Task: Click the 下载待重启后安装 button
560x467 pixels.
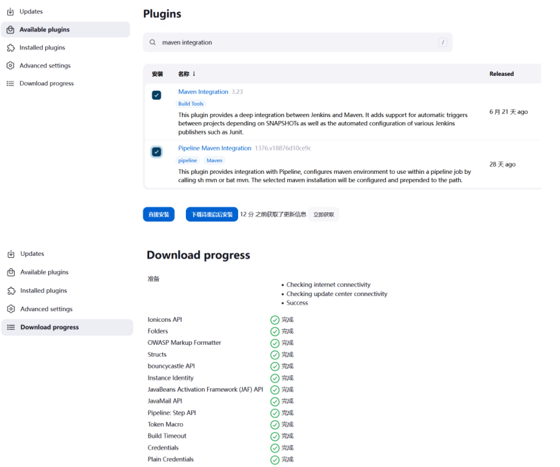Action: click(212, 215)
